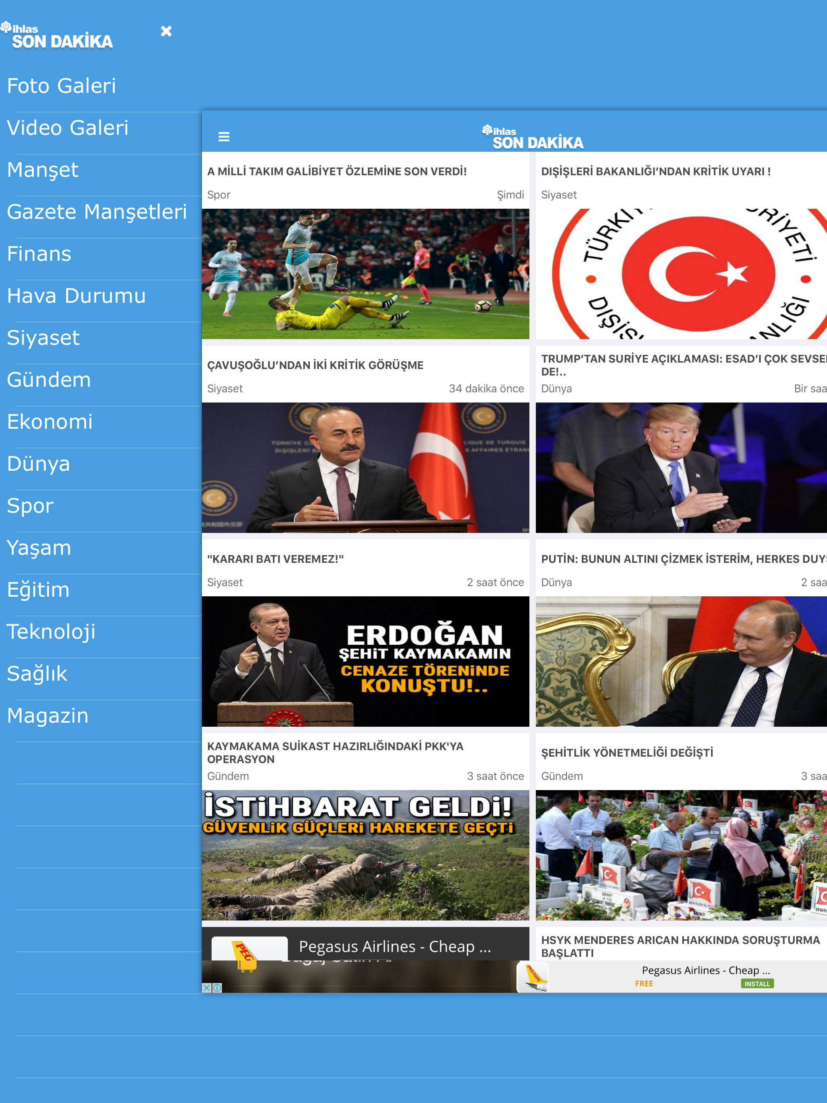Tap the Pegasus Airlines ad text
Viewport: 827px width, 1103px height.
pyautogui.click(x=705, y=970)
